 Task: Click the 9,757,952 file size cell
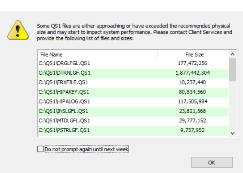pyautogui.click(x=192, y=131)
